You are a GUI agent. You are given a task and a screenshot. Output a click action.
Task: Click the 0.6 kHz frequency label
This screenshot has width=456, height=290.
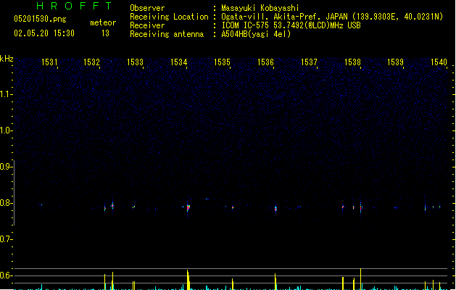click(6, 275)
